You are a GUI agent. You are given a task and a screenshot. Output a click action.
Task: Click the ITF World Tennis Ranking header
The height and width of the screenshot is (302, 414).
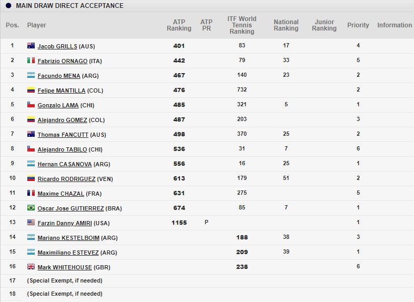[242, 25]
